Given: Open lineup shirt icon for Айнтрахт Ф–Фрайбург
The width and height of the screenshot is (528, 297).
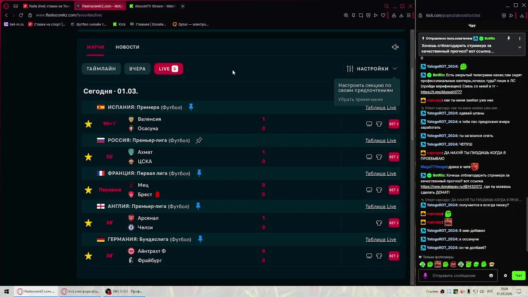Looking at the screenshot, I should (x=379, y=256).
